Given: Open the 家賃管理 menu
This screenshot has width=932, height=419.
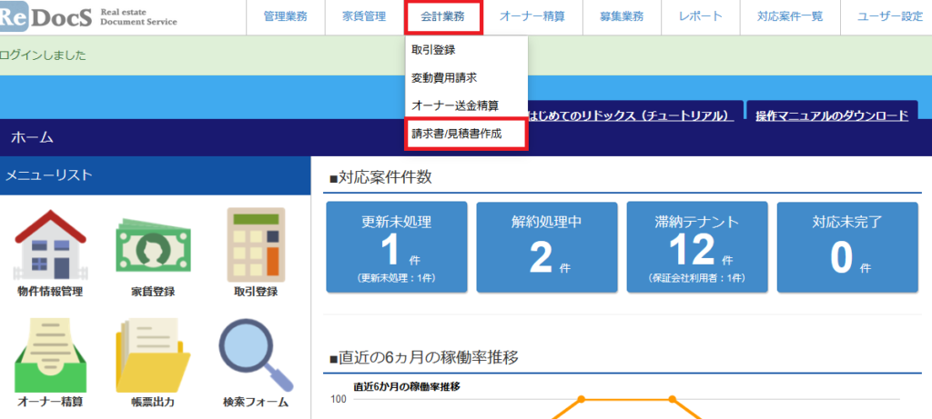Looking at the screenshot, I should pos(364,17).
